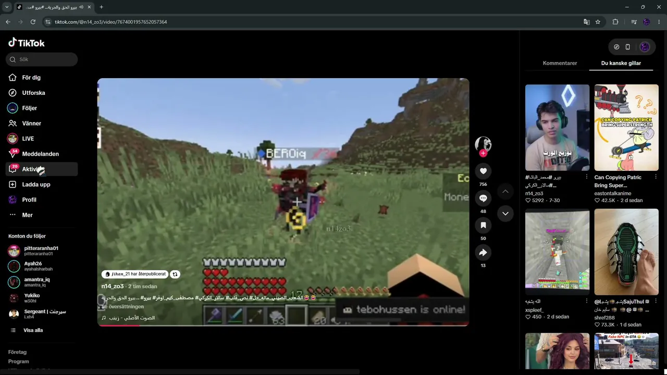Open the tab search dropdown arrow
Screen dimensions: 667x375
pyautogui.click(x=7, y=7)
